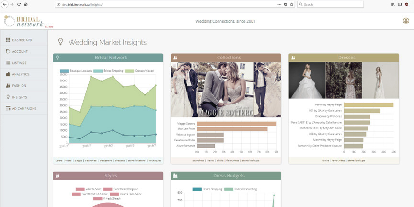Click the searches link under Collections chart
The height and width of the screenshot is (207, 414).
(x=198, y=161)
